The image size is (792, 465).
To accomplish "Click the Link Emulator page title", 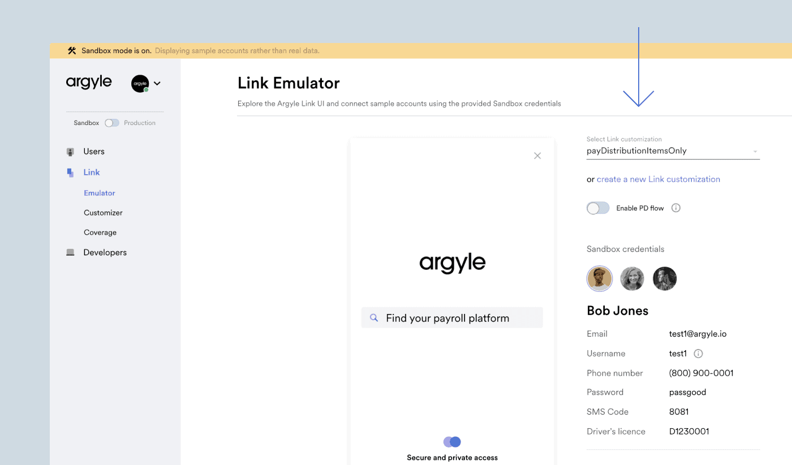I will (x=289, y=83).
